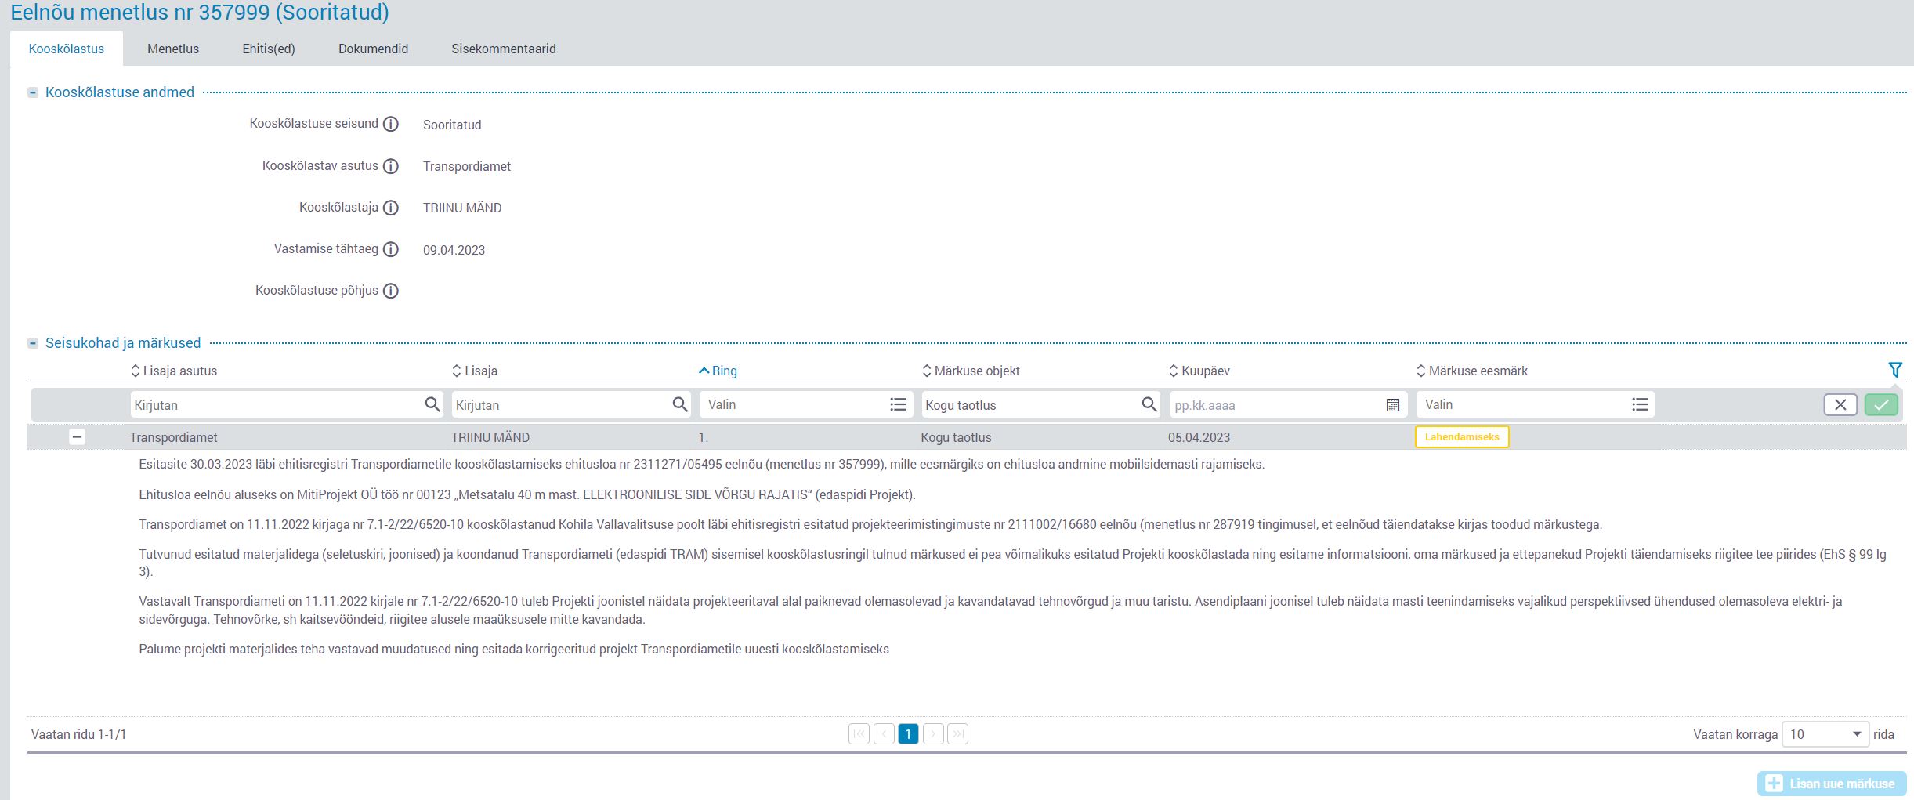
Task: Collapse the Transpordiamet remark row
Action: (x=77, y=437)
